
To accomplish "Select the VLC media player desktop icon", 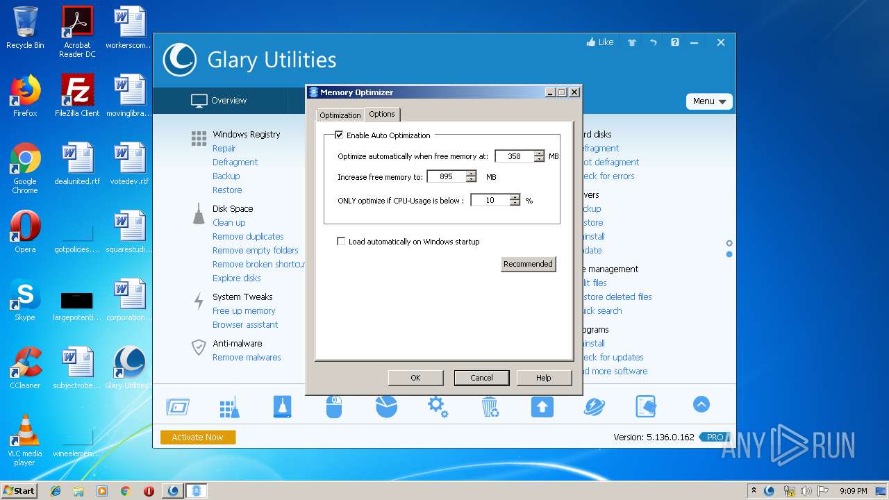I will pos(25,440).
